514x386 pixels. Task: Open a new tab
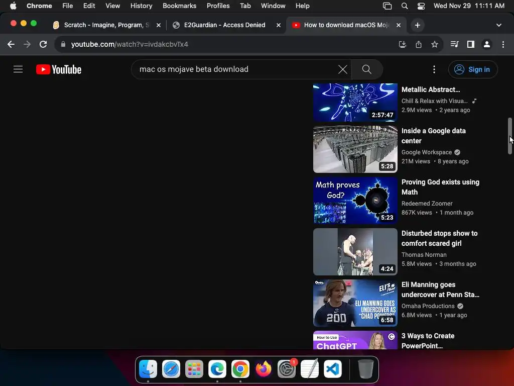tap(417, 25)
